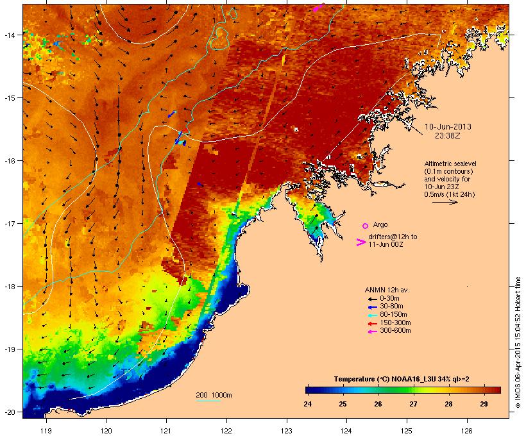Click the '11-Jun 00Z' text
Screen dimensions: 526x436
[386, 244]
